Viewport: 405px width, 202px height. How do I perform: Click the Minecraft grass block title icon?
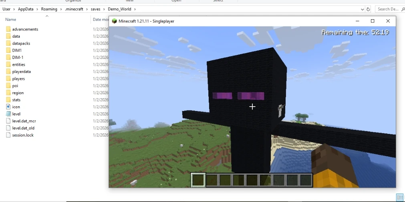(x=114, y=21)
